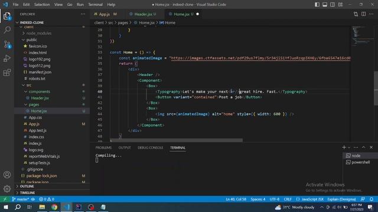Click the Open Changes icon in editor toolbar
378x212 pixels.
[x=356, y=14]
